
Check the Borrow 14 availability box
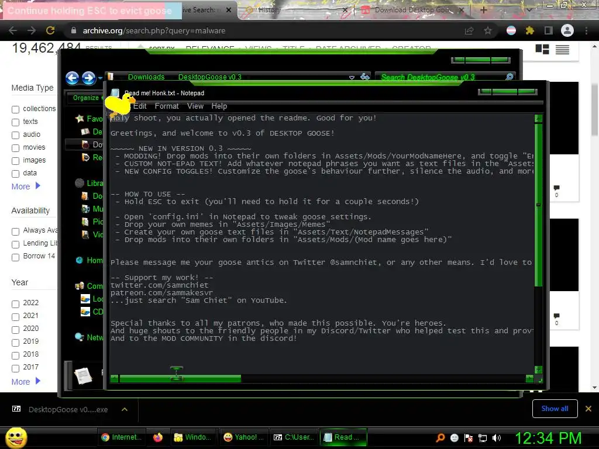point(15,257)
